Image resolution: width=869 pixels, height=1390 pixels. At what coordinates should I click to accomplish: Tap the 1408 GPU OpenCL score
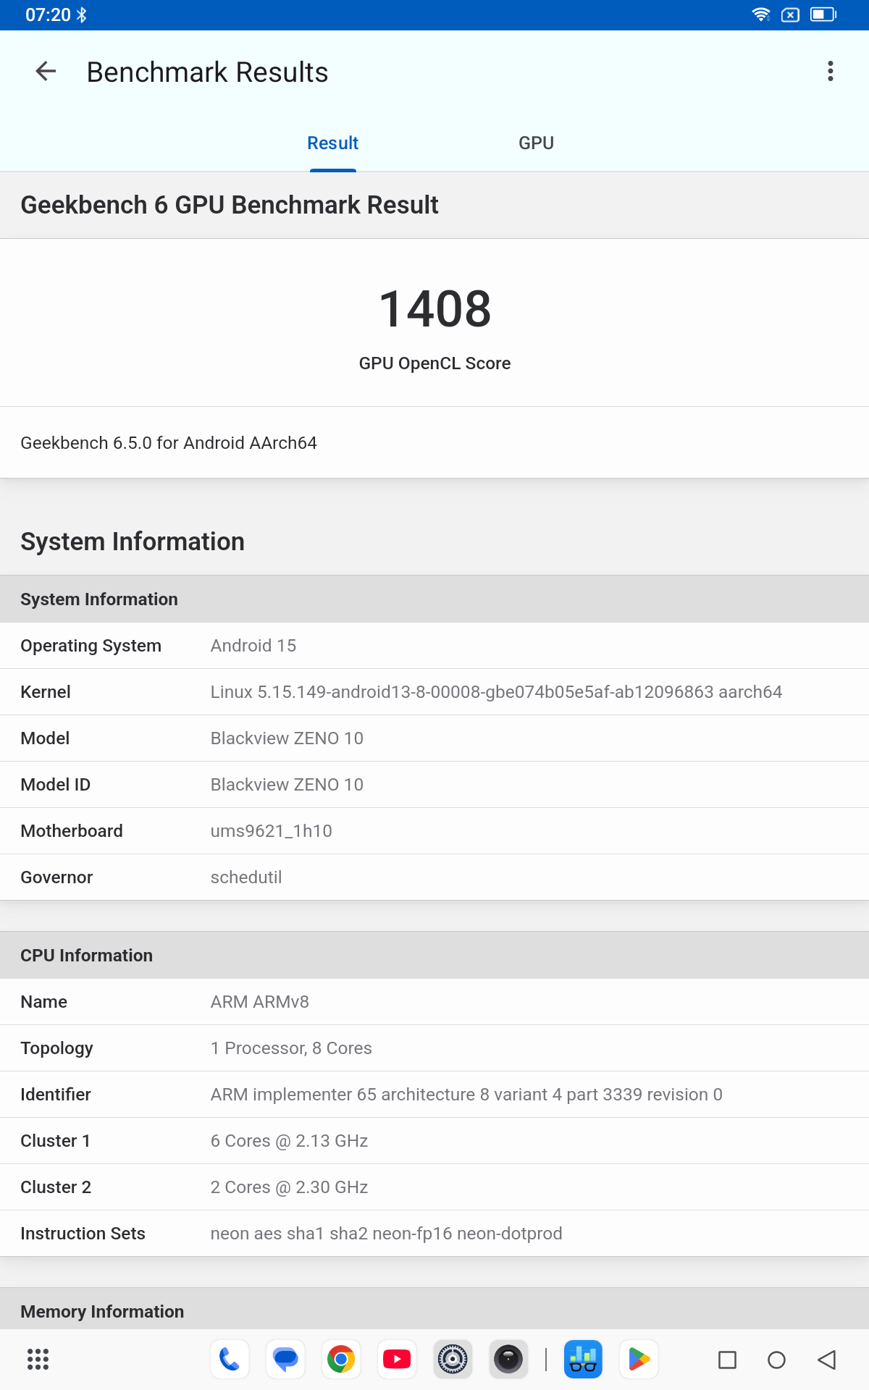(434, 309)
